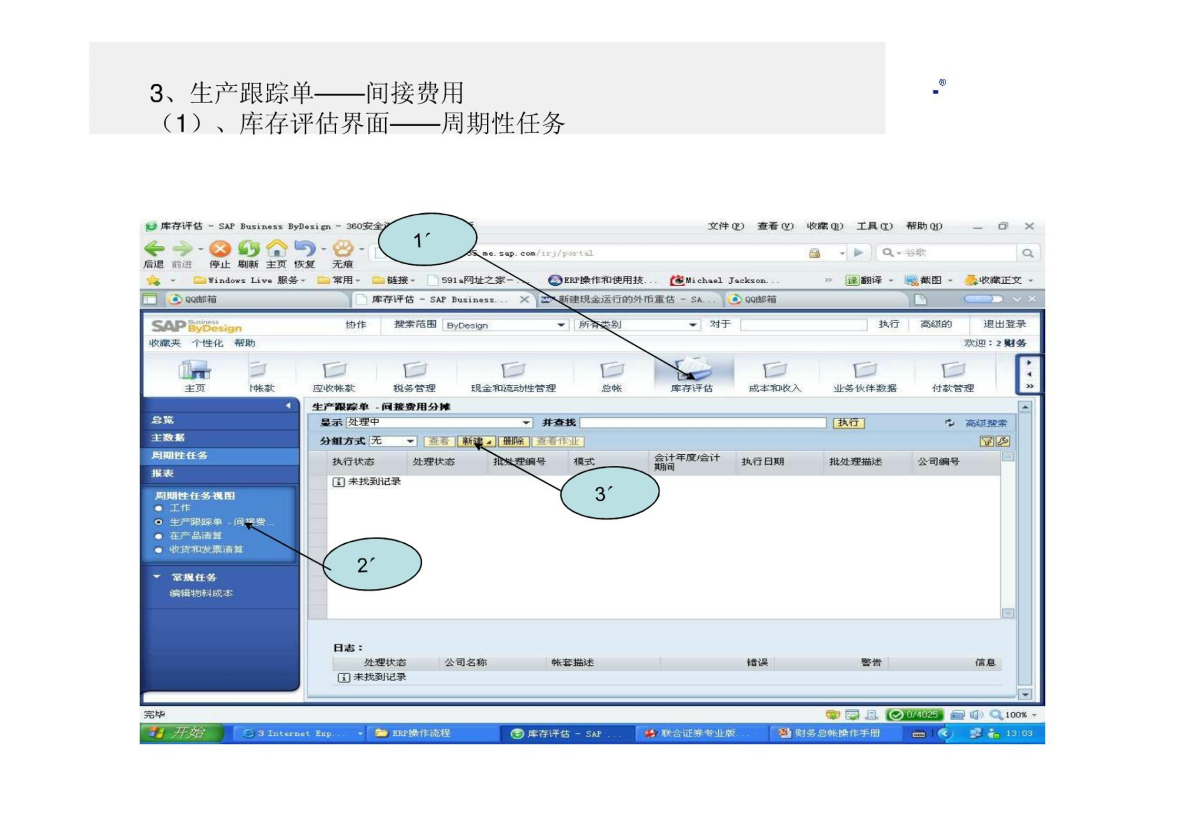Image resolution: width=1185 pixels, height=839 pixels.
Task: Click the Incognito (无痕) paw icon
Action: point(343,248)
